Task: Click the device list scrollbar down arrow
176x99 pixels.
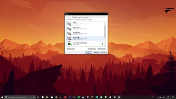Action: coord(105,46)
